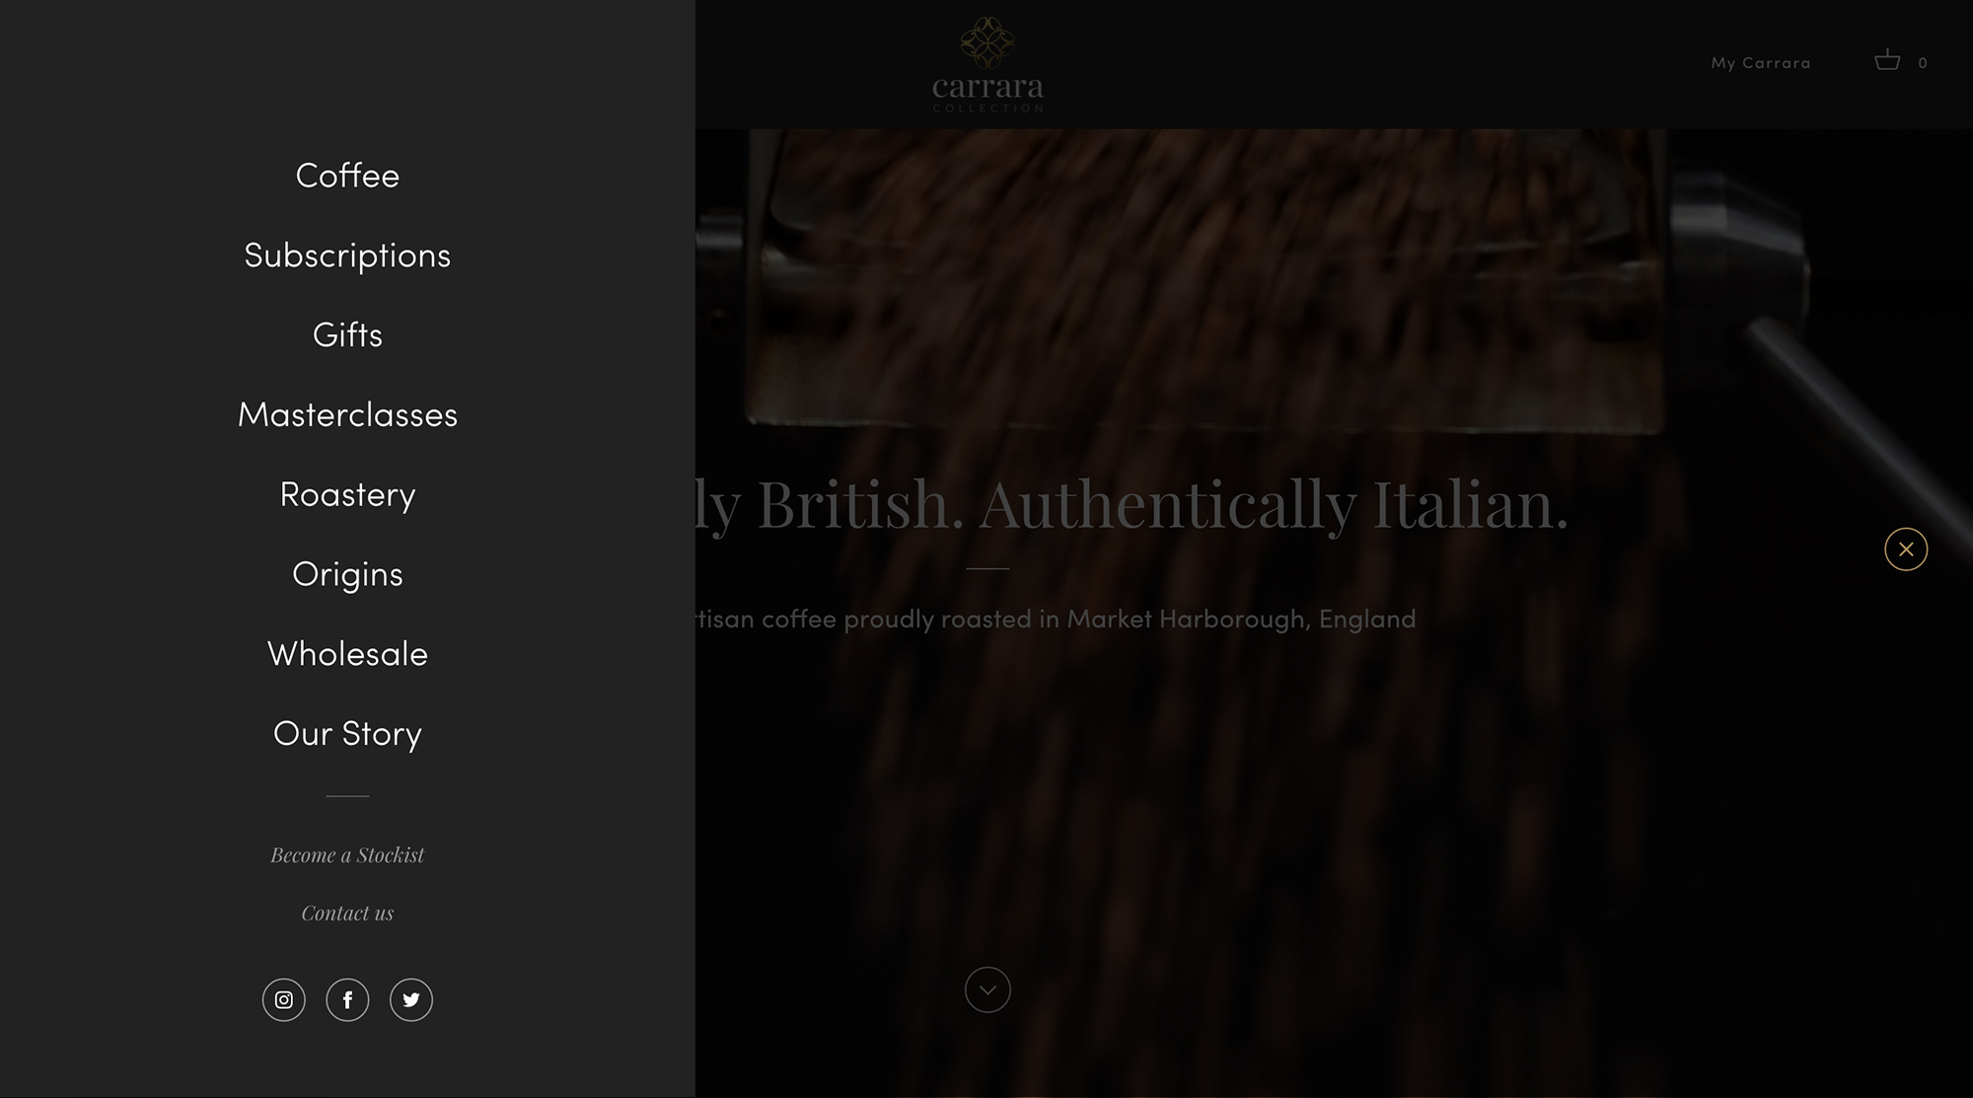
Task: Select Gifts from the side menu
Action: point(347,334)
